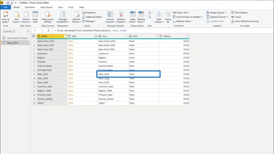Open Table link for Products_Data row
274x154 pixels.
coord(71,95)
